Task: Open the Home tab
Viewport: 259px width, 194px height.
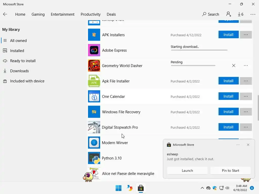Action: pyautogui.click(x=20, y=14)
